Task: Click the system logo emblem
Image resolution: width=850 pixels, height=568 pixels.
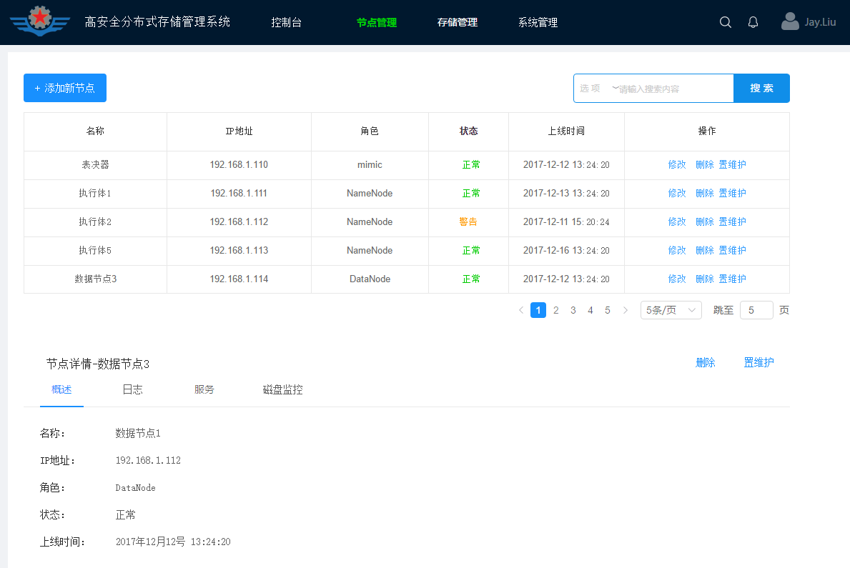Action: (40, 21)
